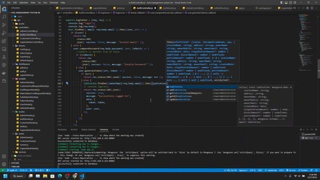The width and height of the screenshot is (320, 180).
Task: Switch to the SuperAdminController.js editor tab
Action: [x=71, y=8]
